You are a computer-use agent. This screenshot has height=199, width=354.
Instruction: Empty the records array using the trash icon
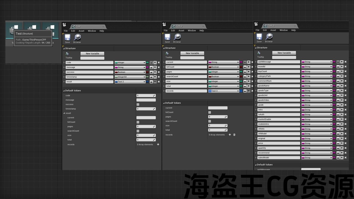click(x=234, y=135)
